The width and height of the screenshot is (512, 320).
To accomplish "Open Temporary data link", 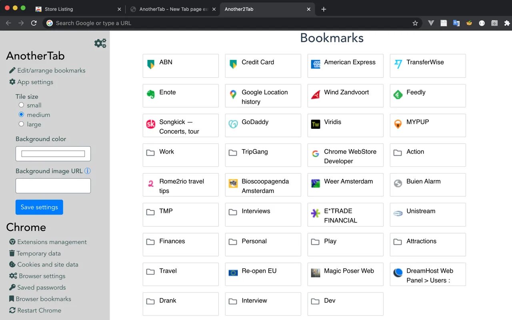I will [x=35, y=253].
